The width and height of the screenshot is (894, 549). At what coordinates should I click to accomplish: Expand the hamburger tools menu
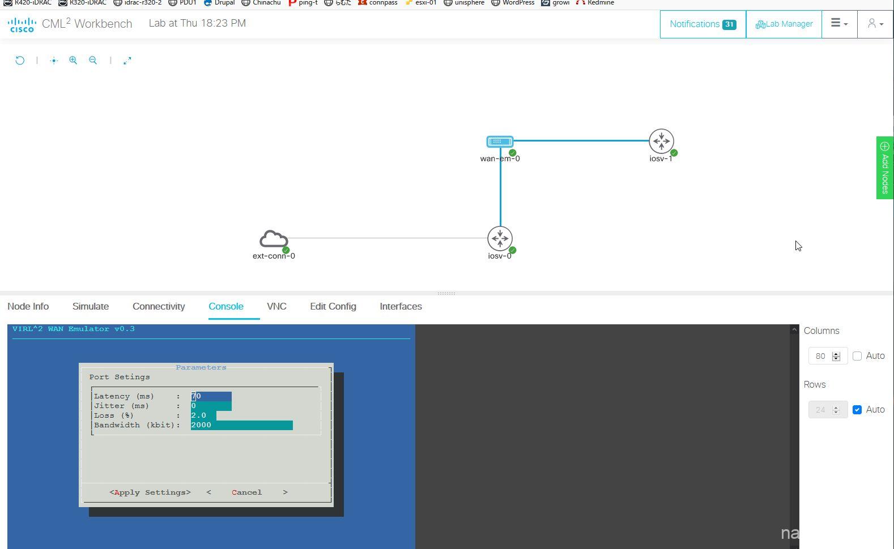point(839,24)
